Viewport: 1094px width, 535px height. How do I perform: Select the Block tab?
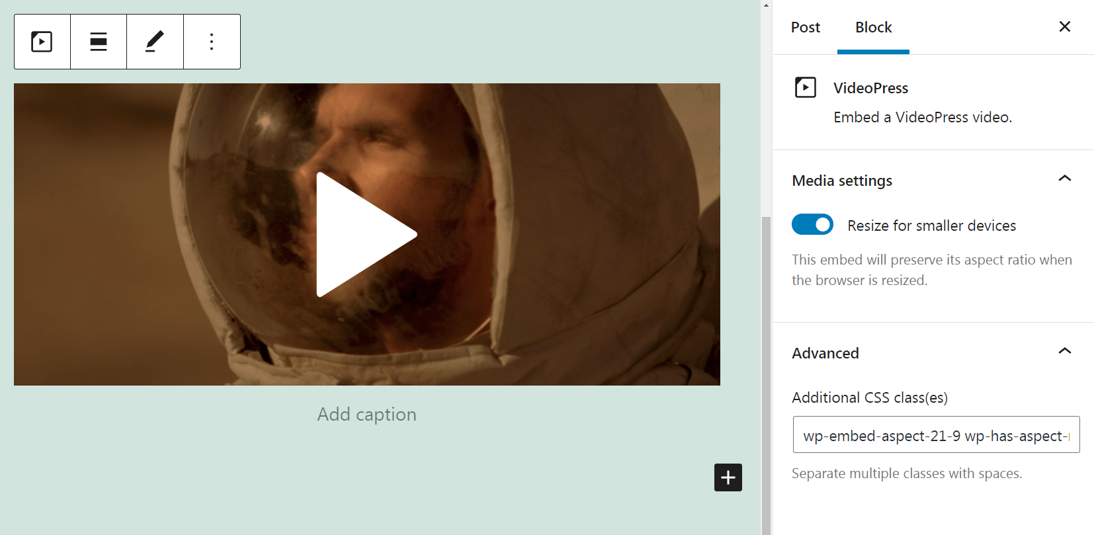(873, 27)
